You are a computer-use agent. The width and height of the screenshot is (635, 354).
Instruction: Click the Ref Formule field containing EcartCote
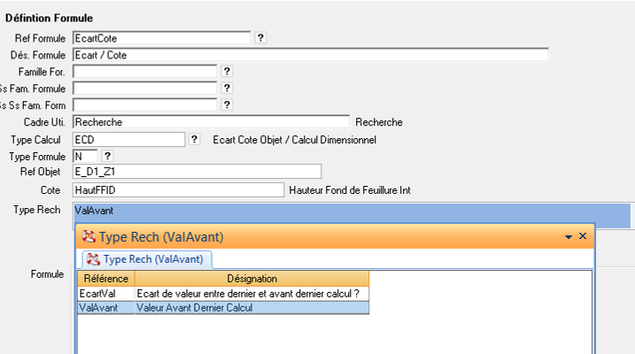161,38
